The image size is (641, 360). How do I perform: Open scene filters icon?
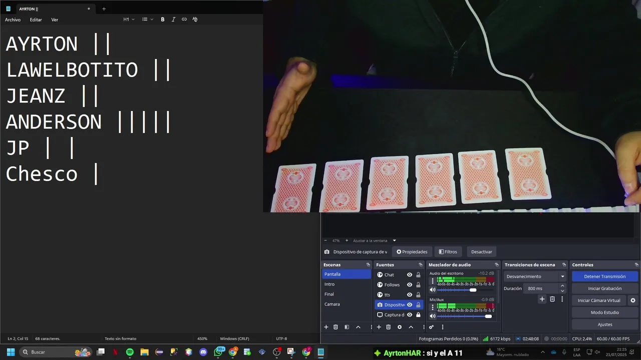[347, 327]
